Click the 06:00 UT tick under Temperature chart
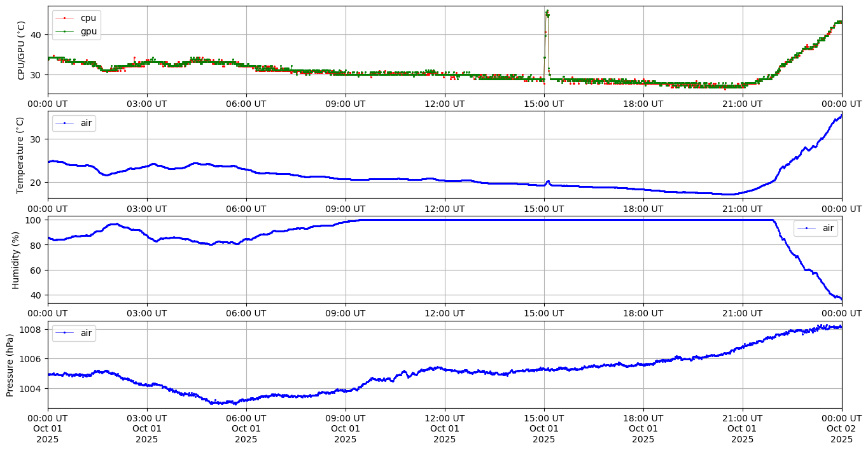Viewport: 868px width, 450px height. [x=246, y=208]
